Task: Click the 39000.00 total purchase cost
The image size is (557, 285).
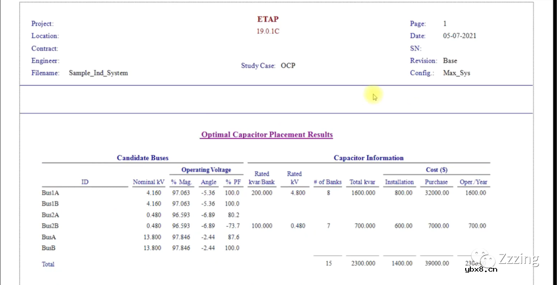Action: [436, 263]
